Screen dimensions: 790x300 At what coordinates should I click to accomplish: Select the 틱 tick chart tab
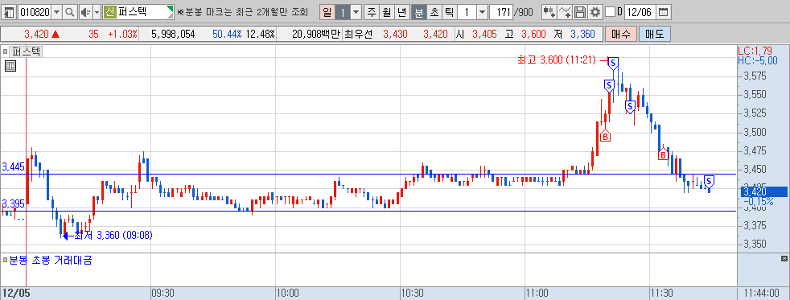pyautogui.click(x=449, y=11)
